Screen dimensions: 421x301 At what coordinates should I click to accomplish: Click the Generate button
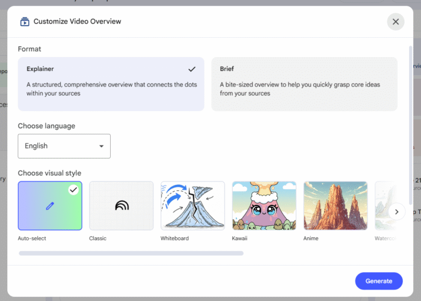379,281
